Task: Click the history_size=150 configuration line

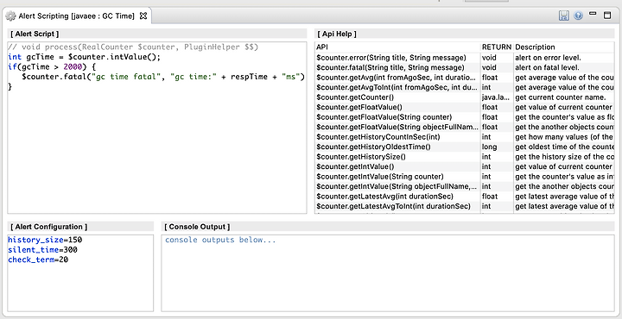Action: click(x=45, y=240)
